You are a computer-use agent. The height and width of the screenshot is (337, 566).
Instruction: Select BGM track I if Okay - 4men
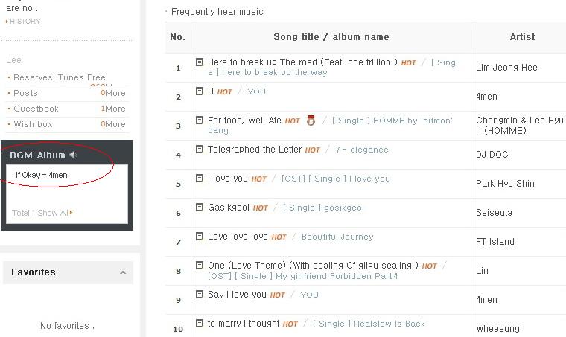[39, 175]
